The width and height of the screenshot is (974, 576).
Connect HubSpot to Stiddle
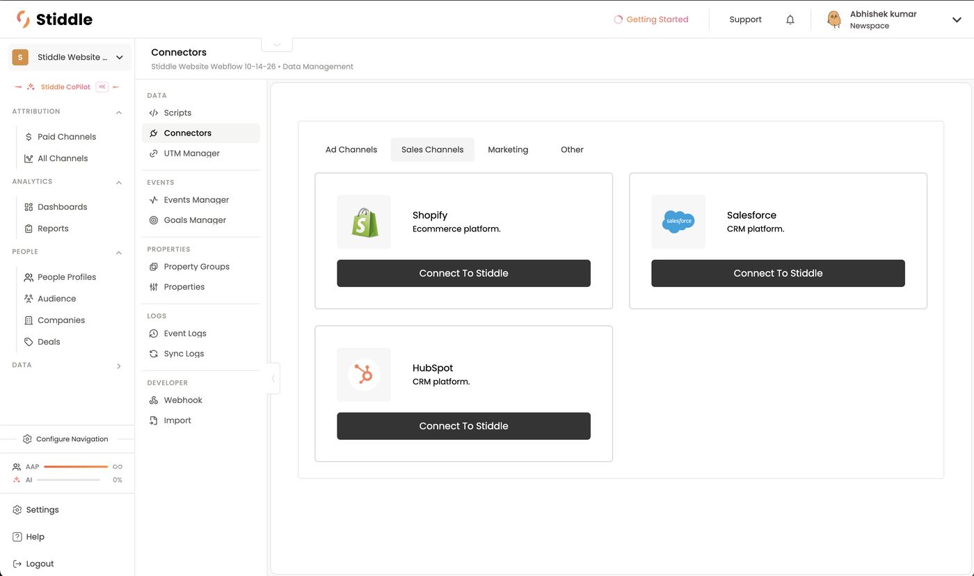pyautogui.click(x=464, y=426)
